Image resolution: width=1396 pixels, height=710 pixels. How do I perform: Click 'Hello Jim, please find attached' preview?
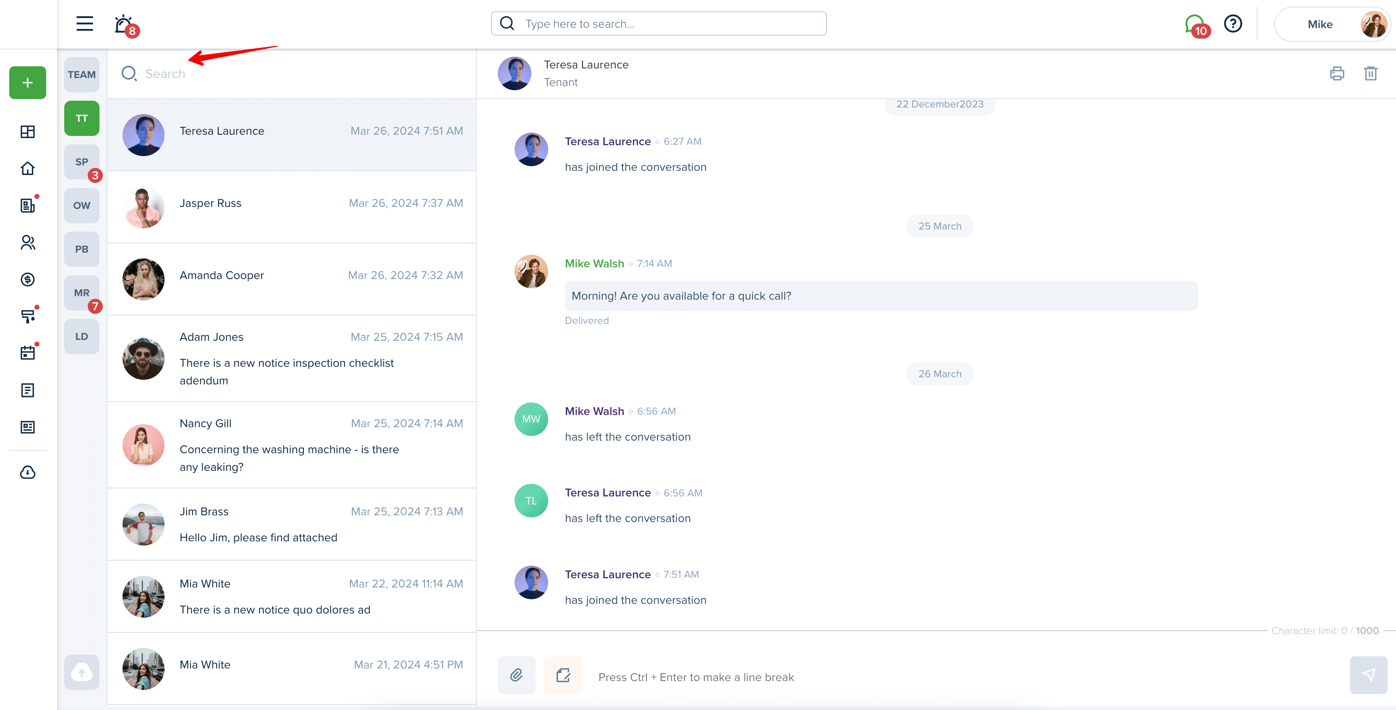(x=259, y=538)
